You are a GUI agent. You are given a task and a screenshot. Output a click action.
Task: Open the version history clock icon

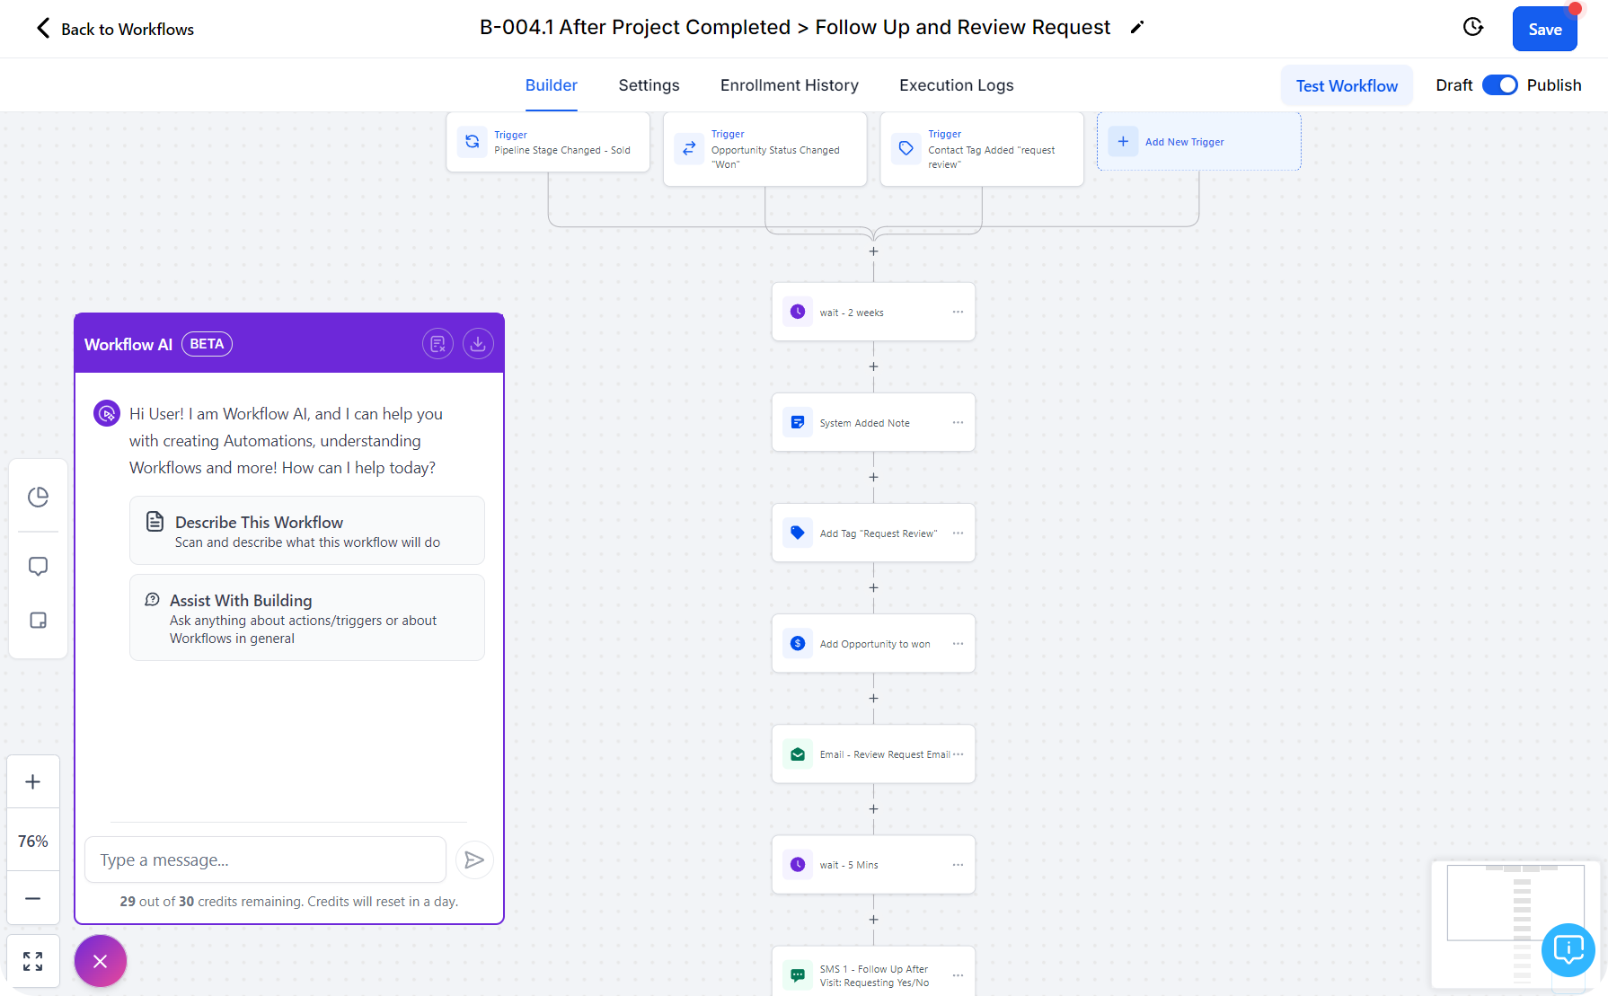(x=1473, y=27)
